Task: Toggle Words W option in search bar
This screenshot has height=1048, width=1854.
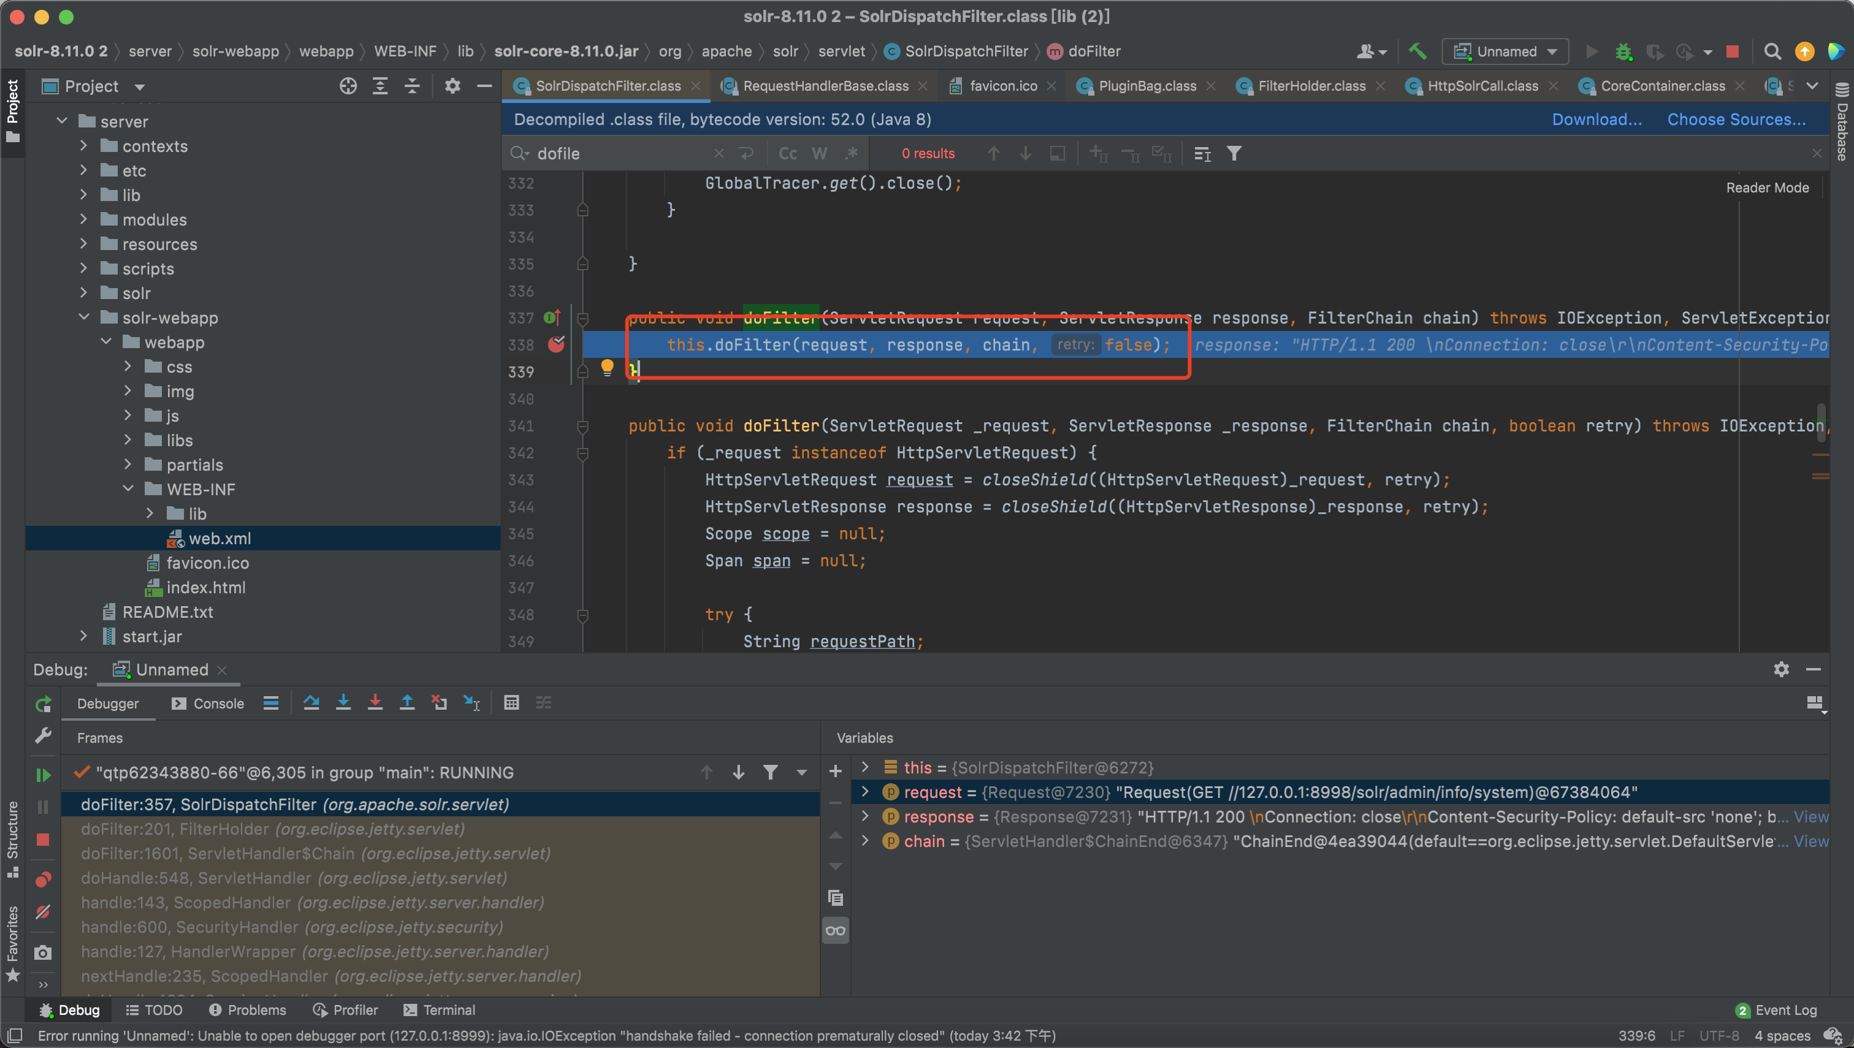Action: [819, 153]
